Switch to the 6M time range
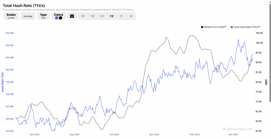Image resolution: width=271 pixels, height=139 pixels. click(102, 16)
